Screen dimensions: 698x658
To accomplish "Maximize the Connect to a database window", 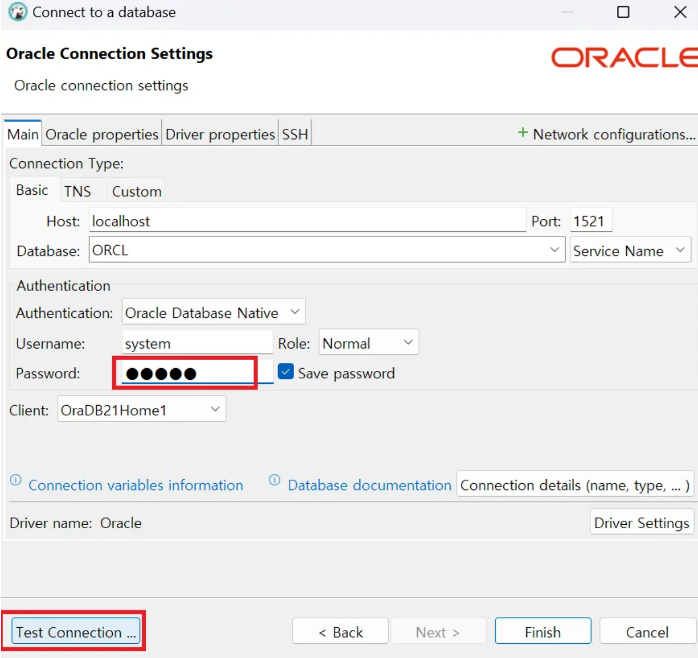I will tap(623, 12).
